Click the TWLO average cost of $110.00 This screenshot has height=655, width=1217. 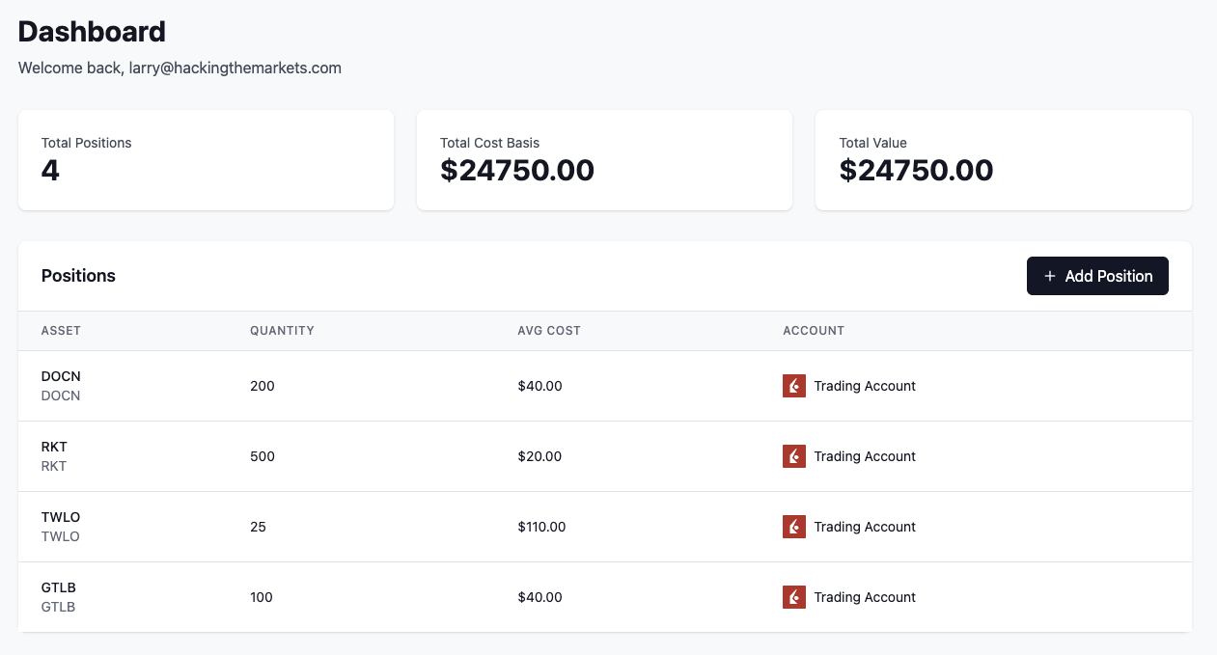539,527
